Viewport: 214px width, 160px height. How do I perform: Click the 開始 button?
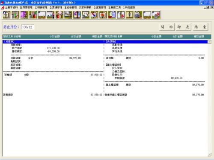click(166, 27)
